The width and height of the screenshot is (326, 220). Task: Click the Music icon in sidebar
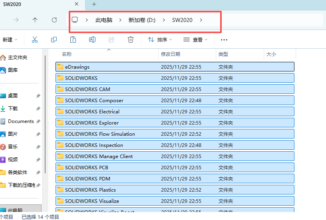click(3, 147)
